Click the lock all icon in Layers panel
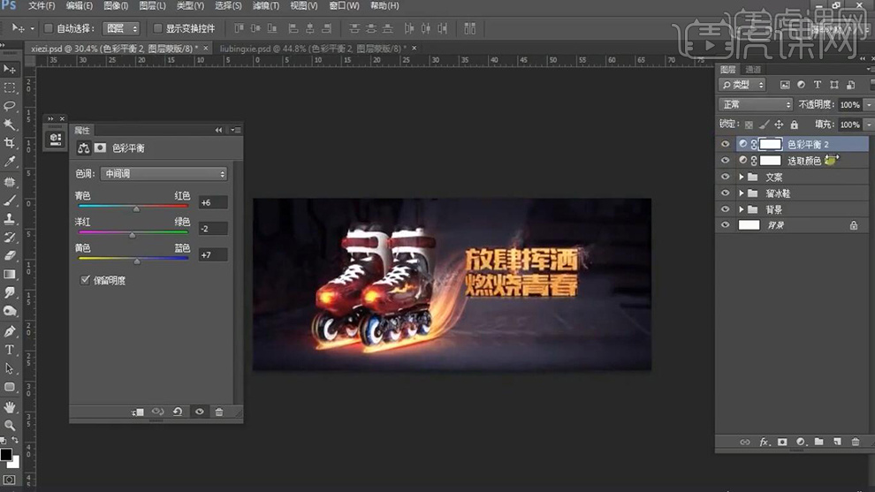Screen dimensions: 875x492 pos(794,125)
